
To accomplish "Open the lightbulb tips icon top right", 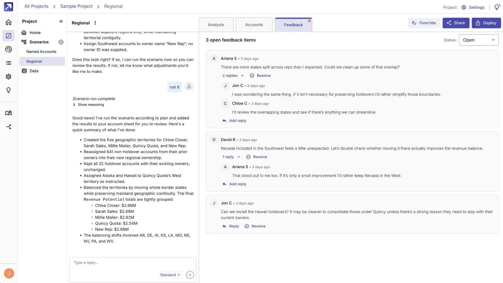I will (x=497, y=7).
